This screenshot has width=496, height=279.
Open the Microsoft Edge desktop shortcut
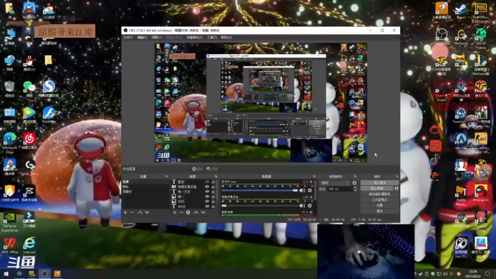[10, 143]
